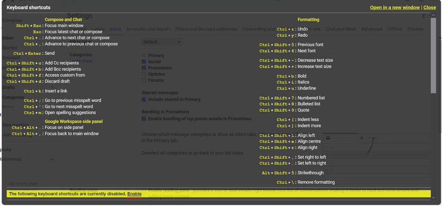
Task: Click the 'Add Cc recipients' row
Action: pos(43,63)
